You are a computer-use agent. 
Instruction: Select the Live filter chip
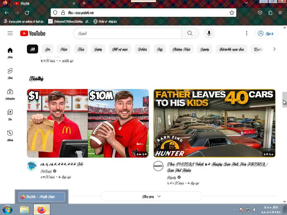pos(48,49)
